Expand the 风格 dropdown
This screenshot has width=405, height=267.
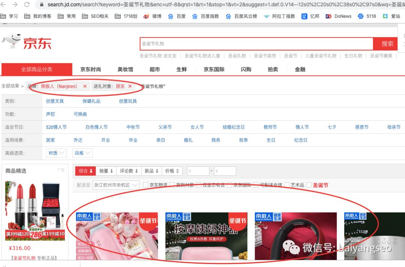pos(82,153)
